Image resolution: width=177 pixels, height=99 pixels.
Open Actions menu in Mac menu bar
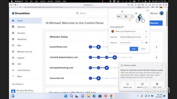pyautogui.click(x=43, y=1)
